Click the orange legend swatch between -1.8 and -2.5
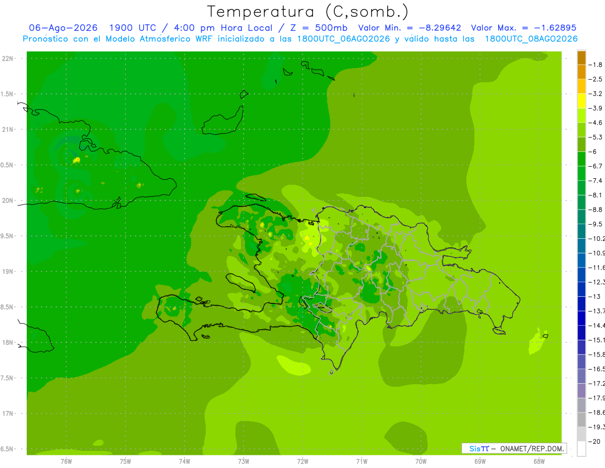605x468 pixels. [581, 72]
